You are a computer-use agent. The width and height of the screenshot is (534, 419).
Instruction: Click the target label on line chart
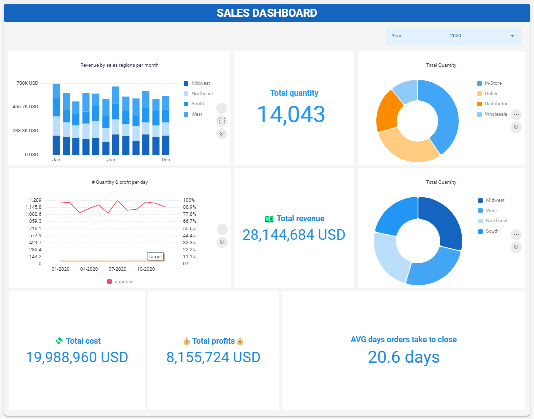(x=156, y=257)
